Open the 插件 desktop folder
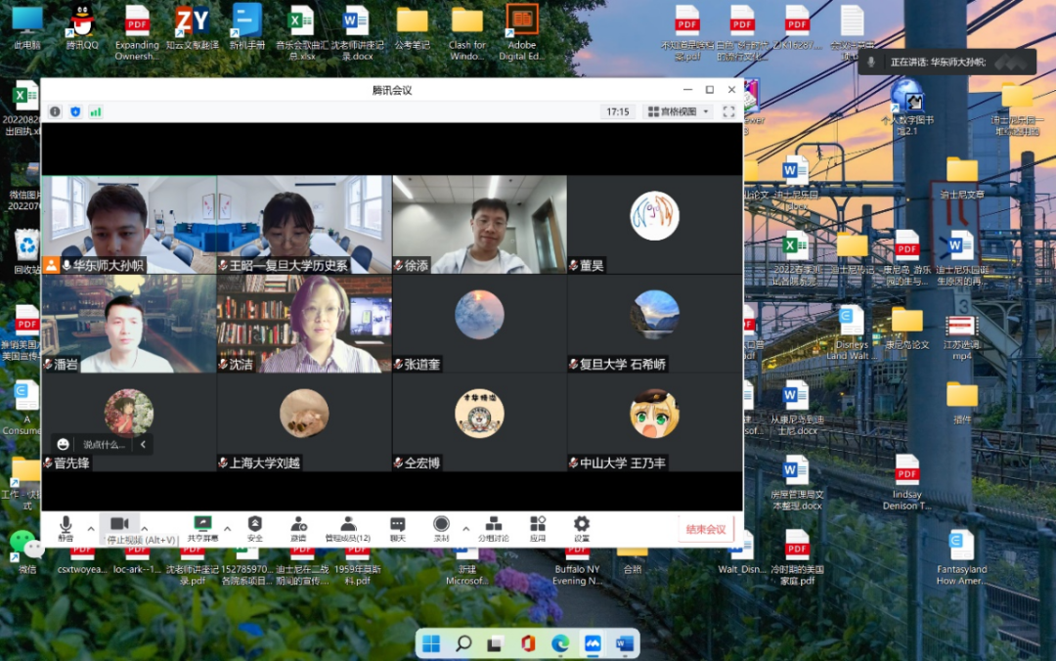The width and height of the screenshot is (1056, 661). (x=962, y=402)
